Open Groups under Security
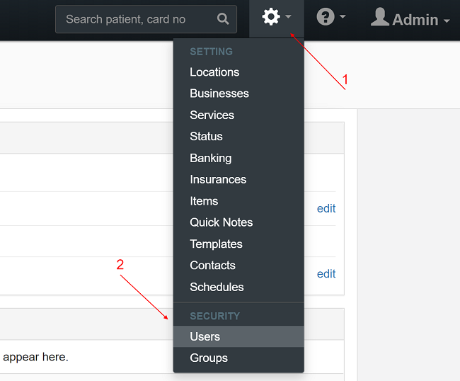The image size is (460, 381). coord(209,358)
